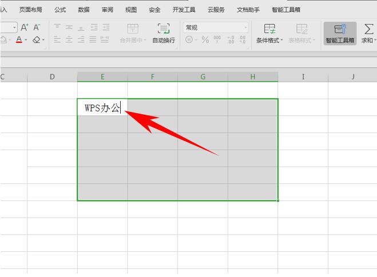Align text right horizontally

[x=81, y=39]
